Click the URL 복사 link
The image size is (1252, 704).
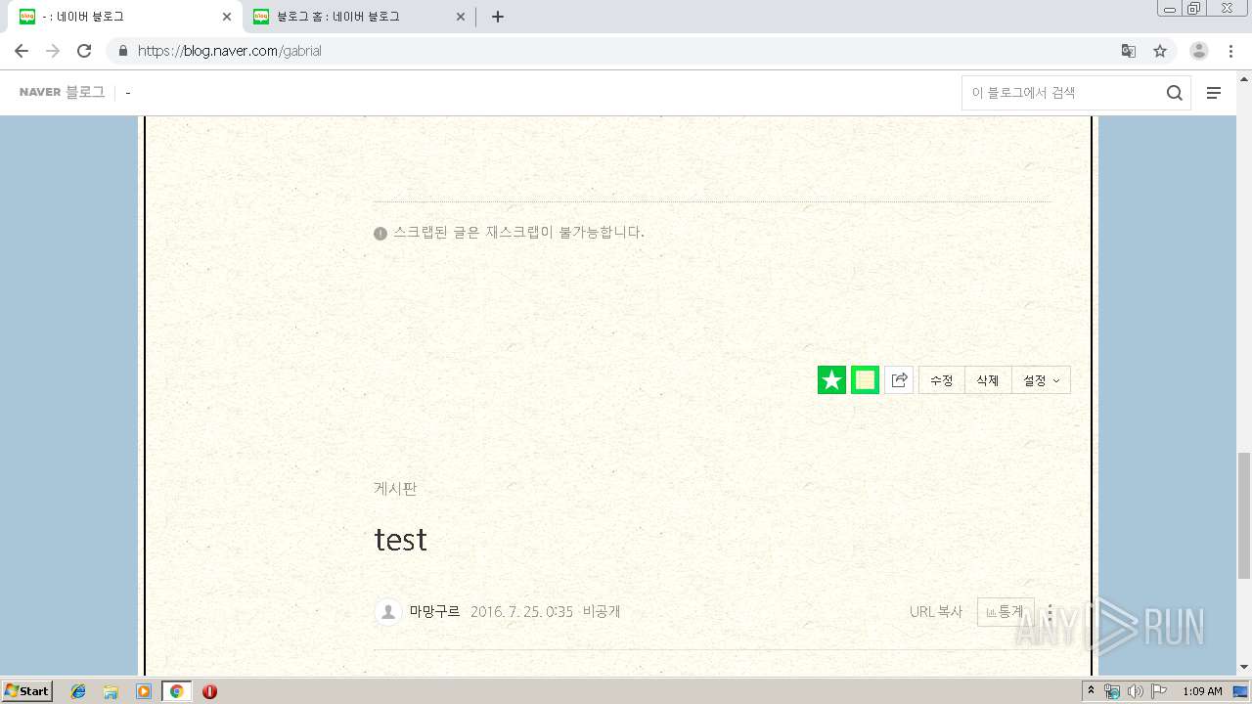coord(936,612)
